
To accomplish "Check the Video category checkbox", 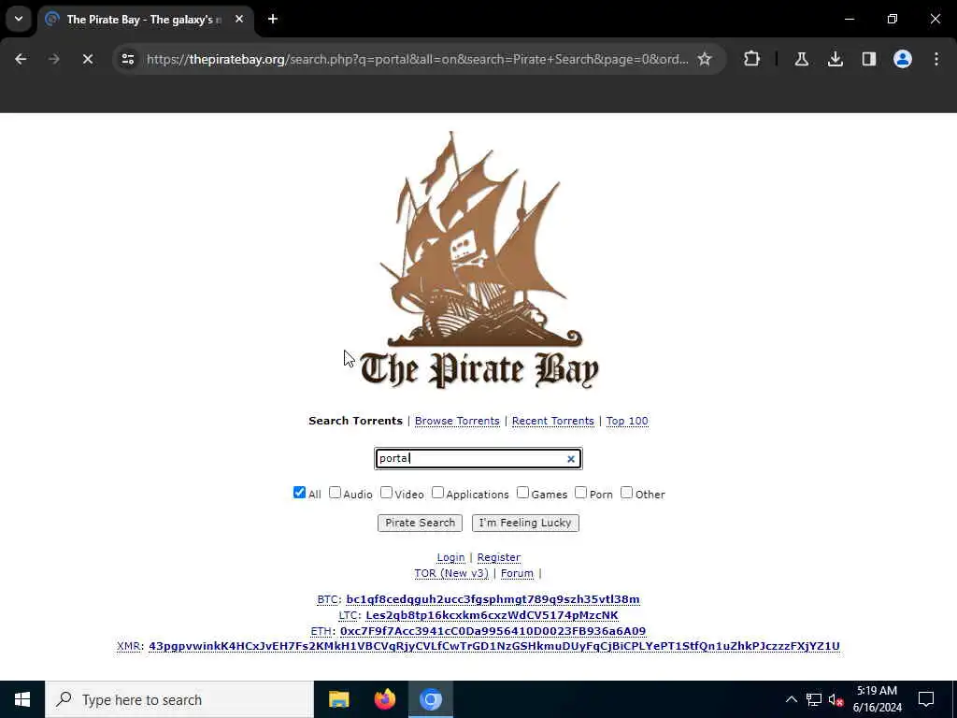I will pyautogui.click(x=386, y=493).
